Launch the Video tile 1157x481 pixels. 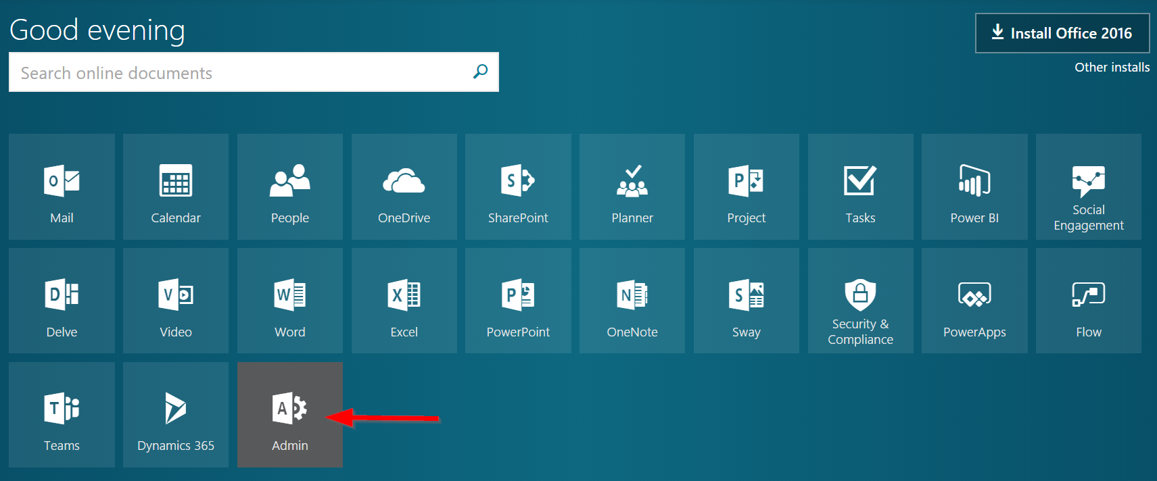(x=176, y=301)
